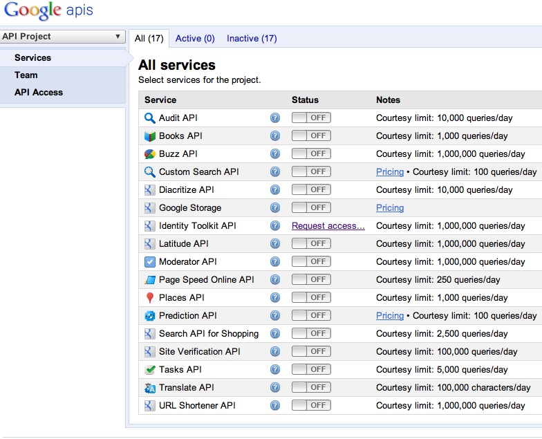Click the Service column header
542x439 pixels.
[160, 100]
